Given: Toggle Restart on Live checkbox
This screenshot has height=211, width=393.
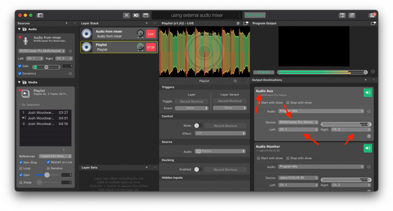Looking at the screenshot, I should pyautogui.click(x=48, y=162).
